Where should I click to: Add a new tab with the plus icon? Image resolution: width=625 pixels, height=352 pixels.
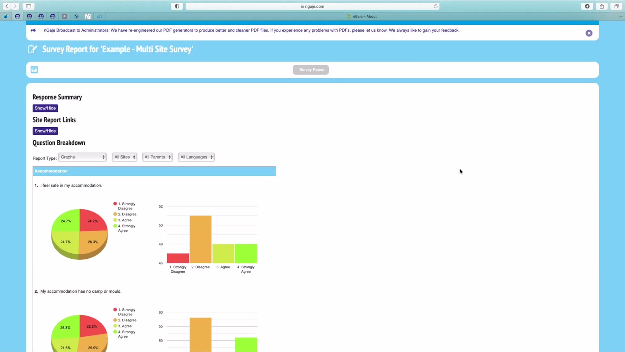click(x=621, y=16)
